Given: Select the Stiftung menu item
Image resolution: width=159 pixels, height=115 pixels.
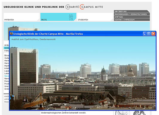Looking at the screenshot, I should coord(132,17).
